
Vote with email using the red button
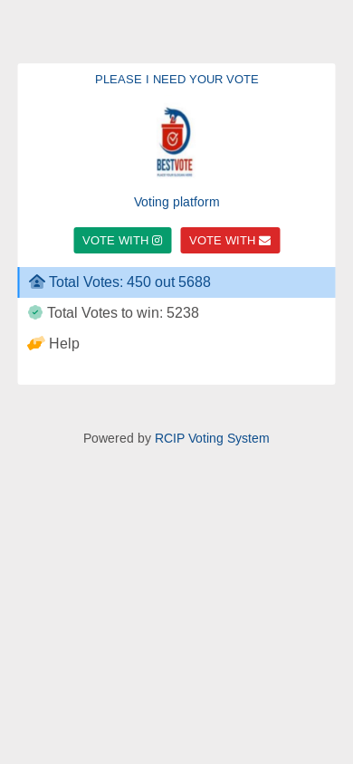(230, 240)
